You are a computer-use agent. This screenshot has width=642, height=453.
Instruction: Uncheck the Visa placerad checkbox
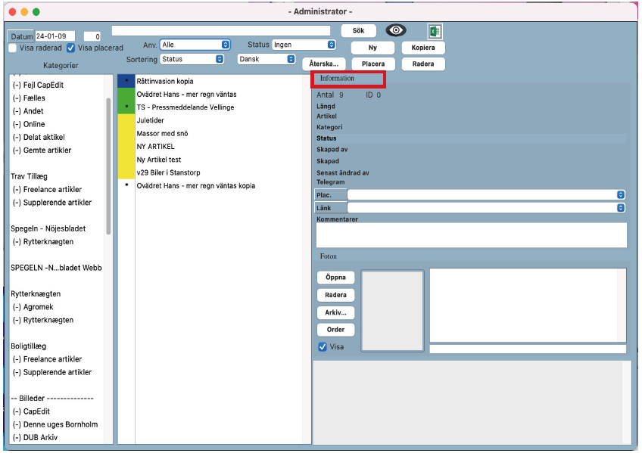pos(71,48)
